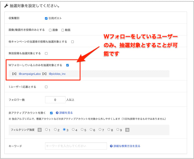Select filtering strength 4
This screenshot has width=194, height=159.
tap(73, 129)
